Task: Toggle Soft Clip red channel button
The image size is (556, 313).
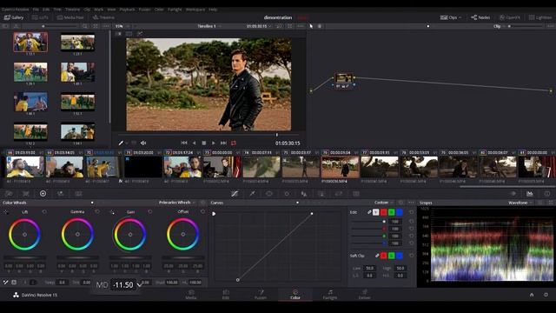Action: point(384,256)
